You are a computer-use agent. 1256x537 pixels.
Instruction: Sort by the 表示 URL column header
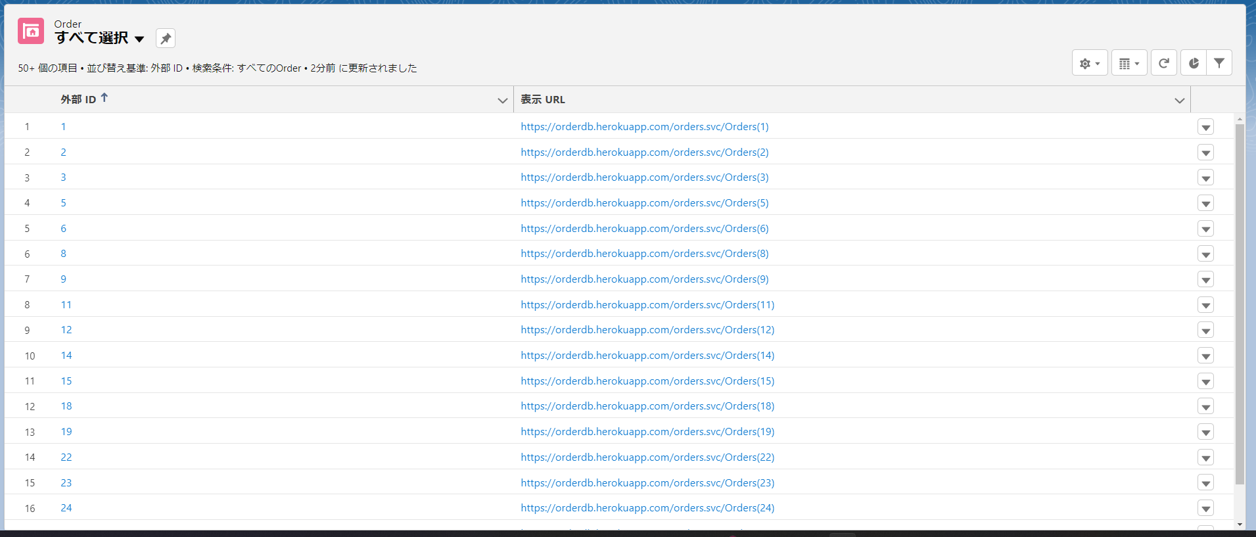(543, 99)
